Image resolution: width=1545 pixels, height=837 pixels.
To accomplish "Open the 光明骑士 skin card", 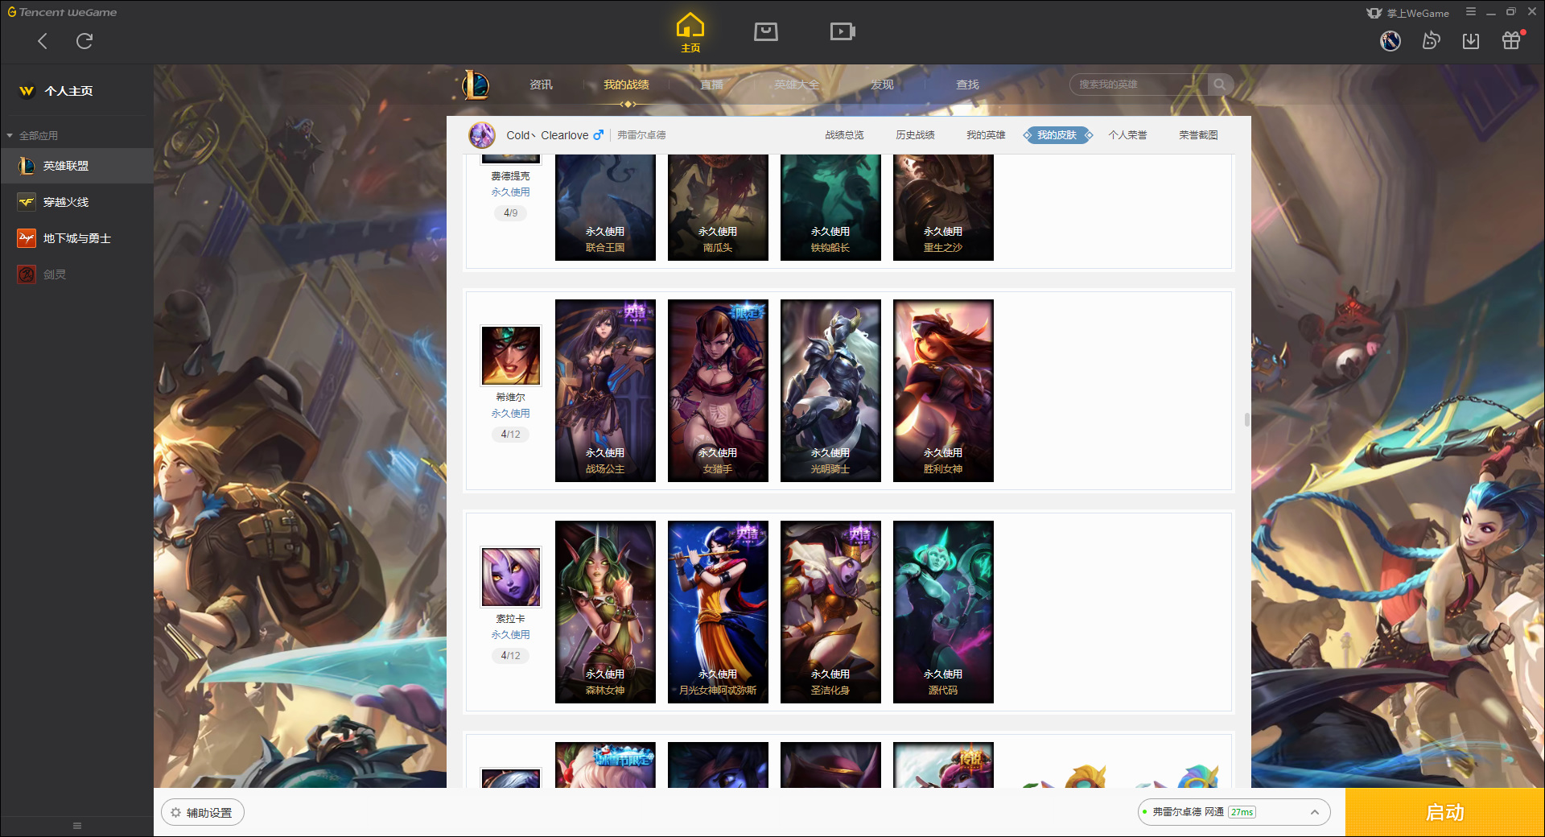I will coord(830,390).
